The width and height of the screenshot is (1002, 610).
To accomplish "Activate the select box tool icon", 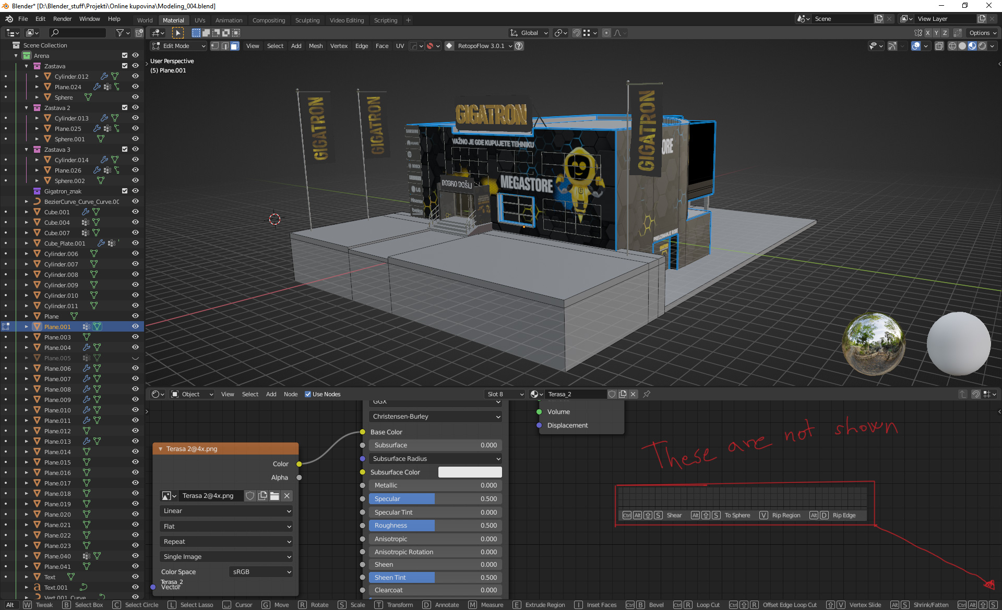I will click(x=196, y=33).
